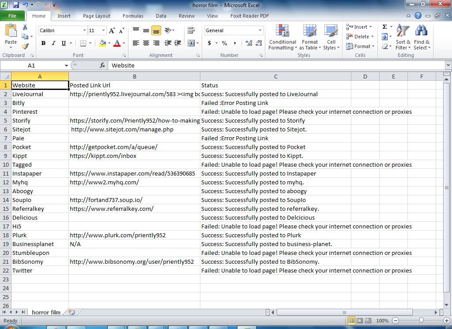Apply the red Font Color A
The image size is (452, 329).
point(117,43)
